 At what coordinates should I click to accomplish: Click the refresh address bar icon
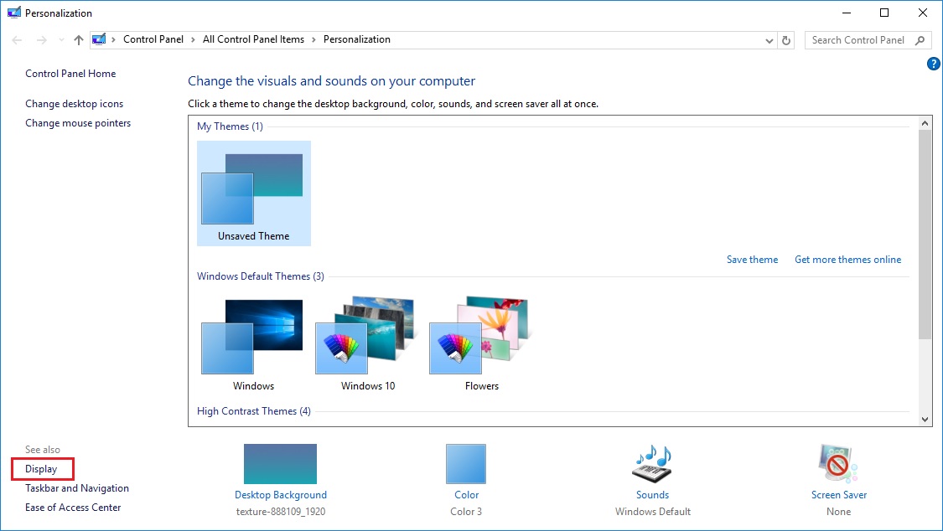coord(786,40)
